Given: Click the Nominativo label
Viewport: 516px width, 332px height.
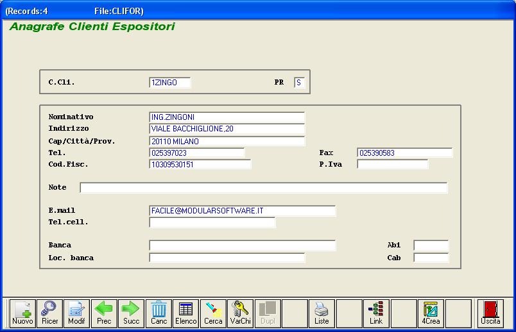Looking at the screenshot, I should (x=71, y=117).
